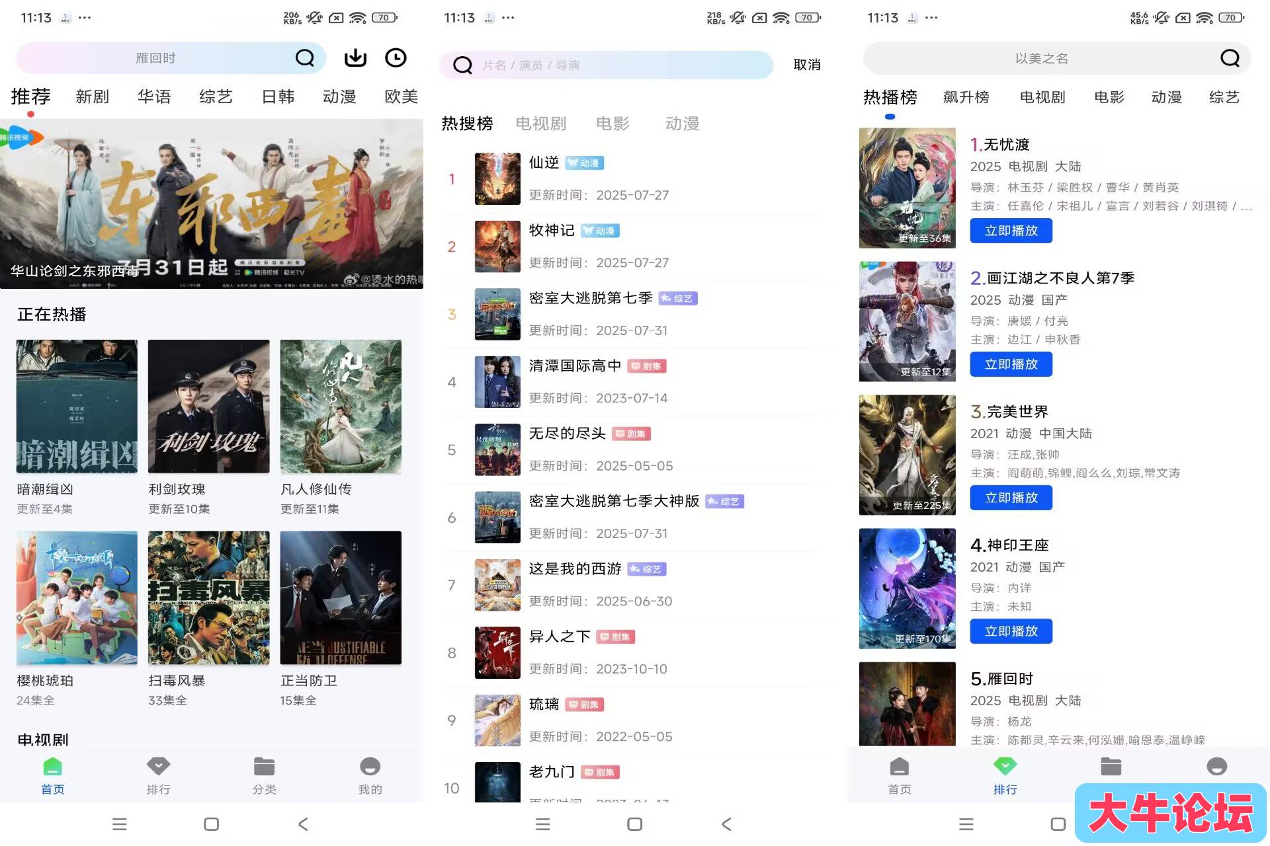Image resolution: width=1270 pixels, height=846 pixels.
Task: Open 暗潮缉凶 poster
Action: point(77,406)
